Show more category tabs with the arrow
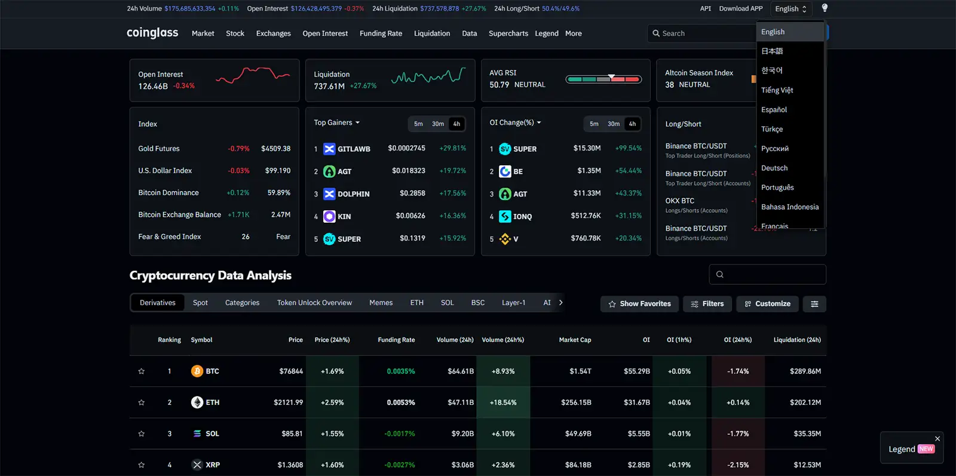Screen dimensions: 956x476 tap(560, 303)
